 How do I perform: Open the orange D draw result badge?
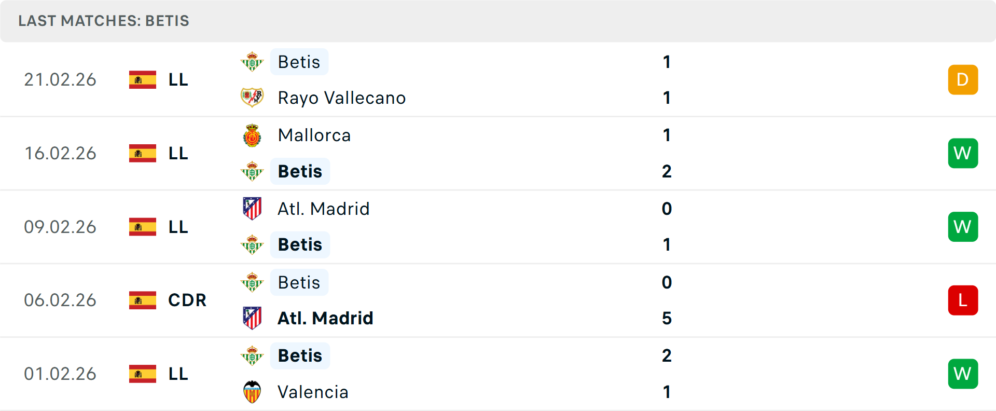[962, 80]
